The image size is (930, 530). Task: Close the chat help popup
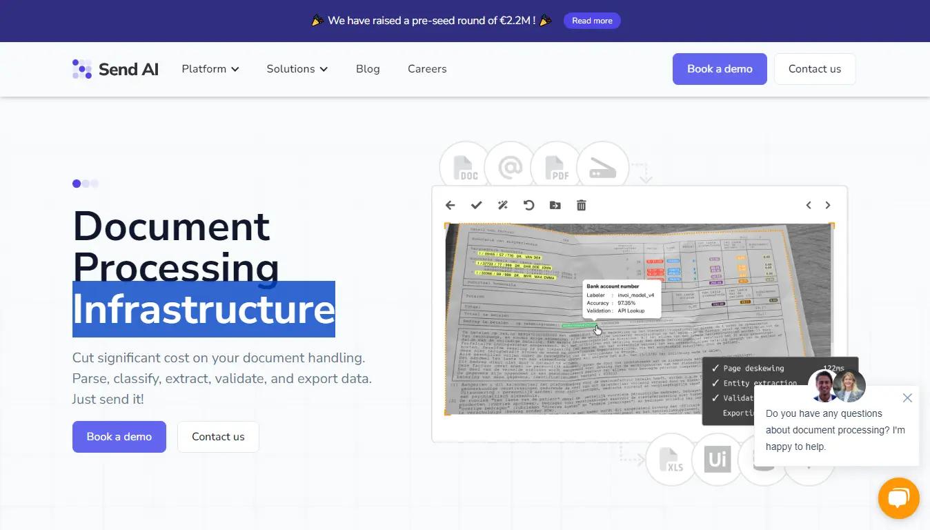point(907,398)
